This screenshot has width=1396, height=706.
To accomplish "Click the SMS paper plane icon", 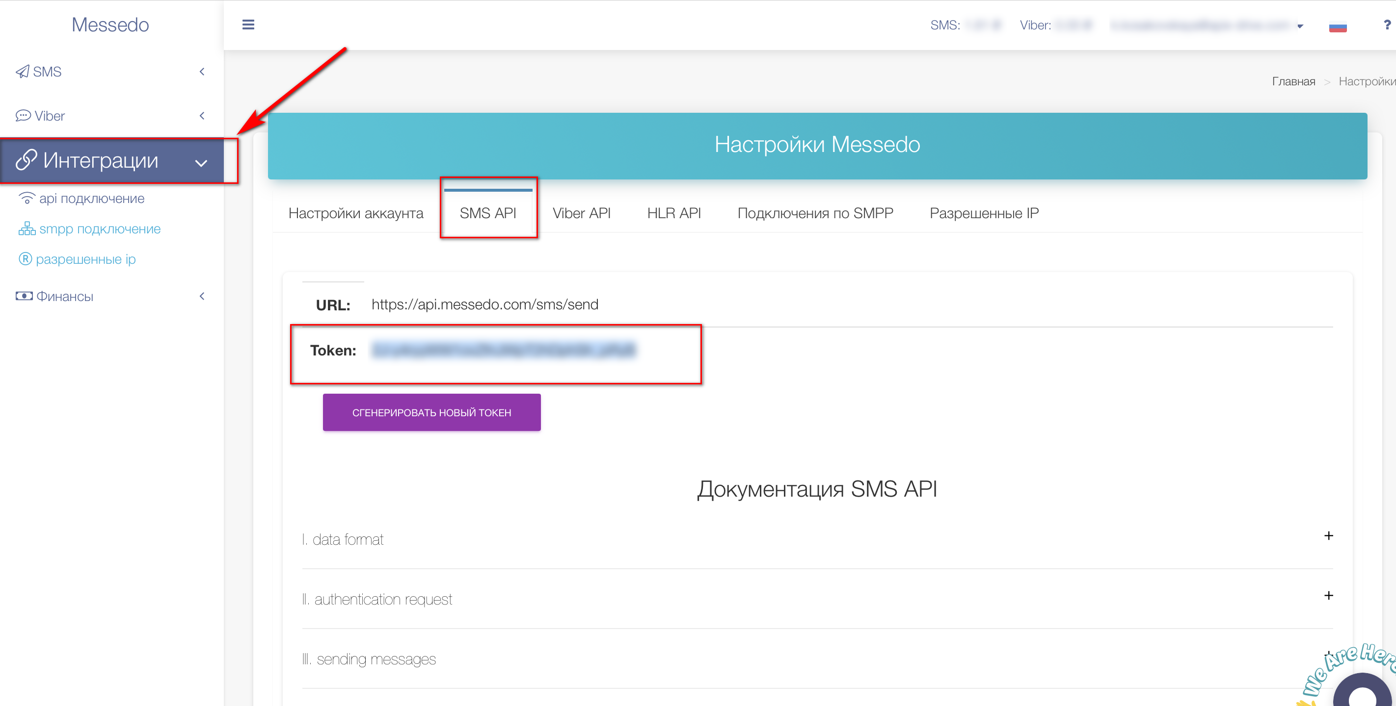I will [22, 72].
